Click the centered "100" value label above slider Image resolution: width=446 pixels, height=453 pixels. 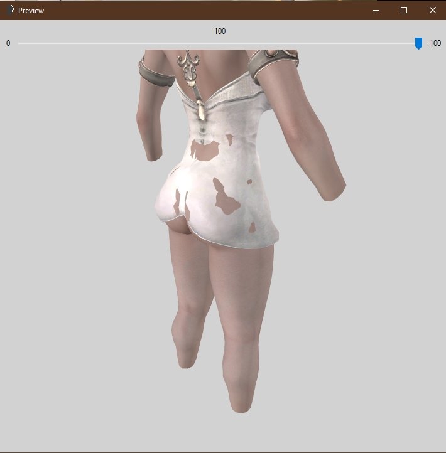pyautogui.click(x=220, y=31)
